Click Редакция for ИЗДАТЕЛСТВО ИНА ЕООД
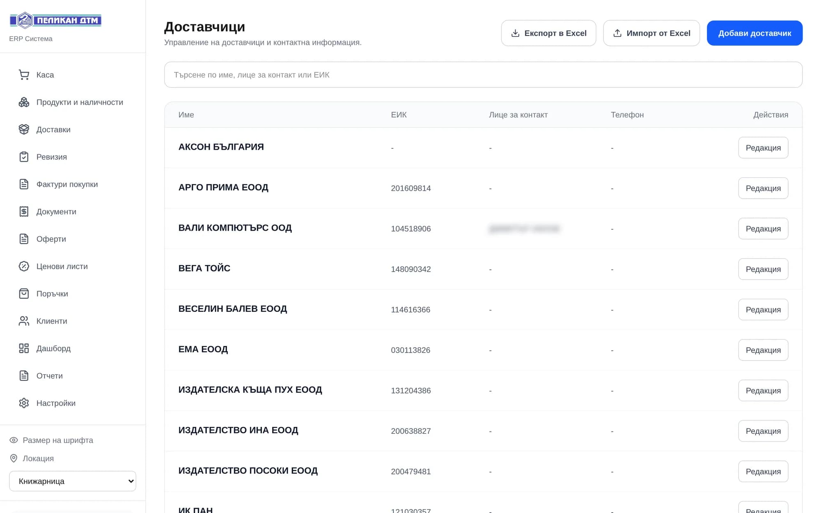 [763, 431]
